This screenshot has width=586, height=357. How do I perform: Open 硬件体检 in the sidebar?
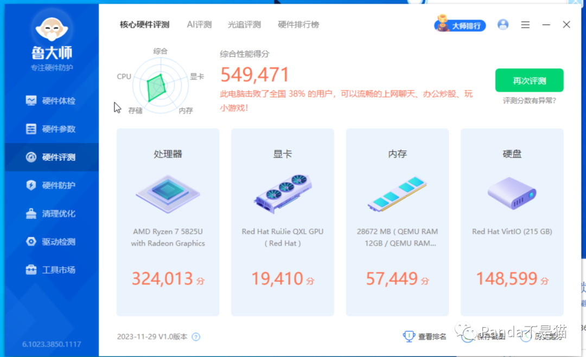point(52,101)
